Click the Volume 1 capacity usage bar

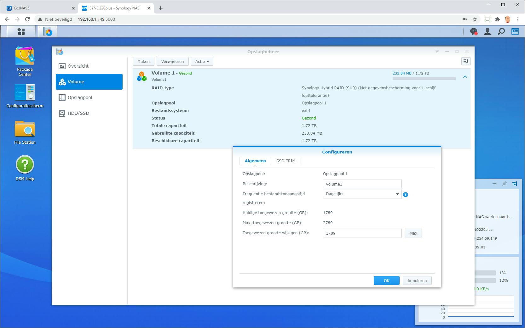424,79
